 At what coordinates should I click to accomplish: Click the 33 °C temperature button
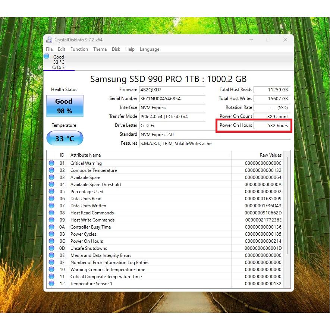pyautogui.click(x=65, y=139)
